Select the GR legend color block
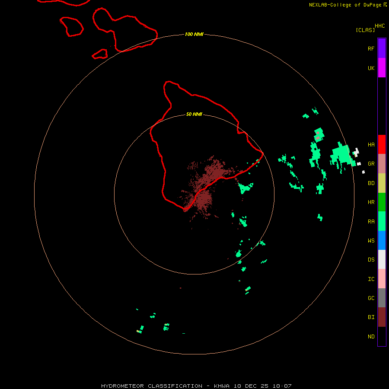389x389 pixels. point(382,164)
